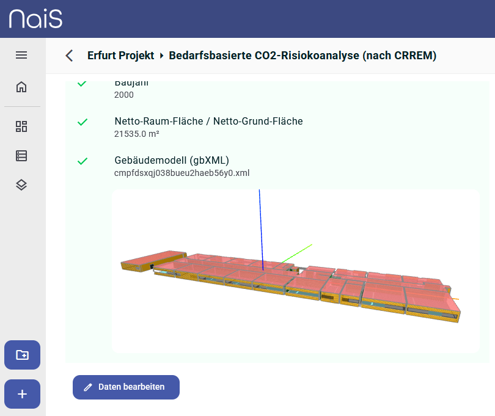Click the Bedarfsbasierte CO2-Risiokoanalyse breadcrumb title

pos(302,56)
